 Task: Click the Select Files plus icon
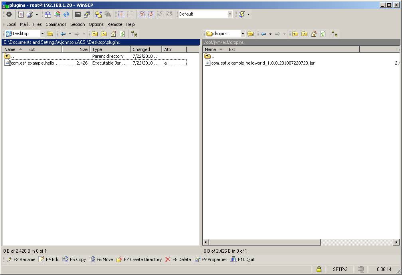pyautogui.click(x=121, y=14)
